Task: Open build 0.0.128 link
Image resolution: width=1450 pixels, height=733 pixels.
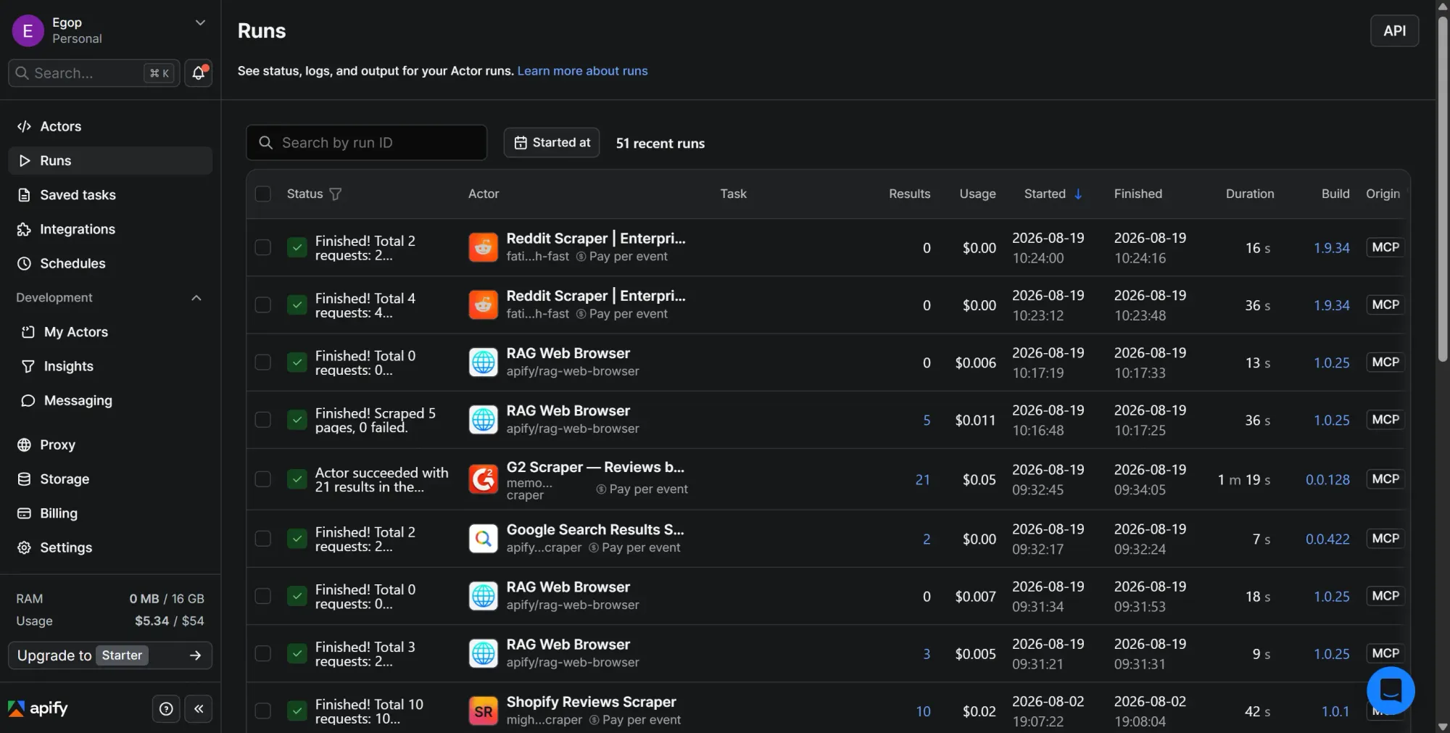Action: 1327,479
